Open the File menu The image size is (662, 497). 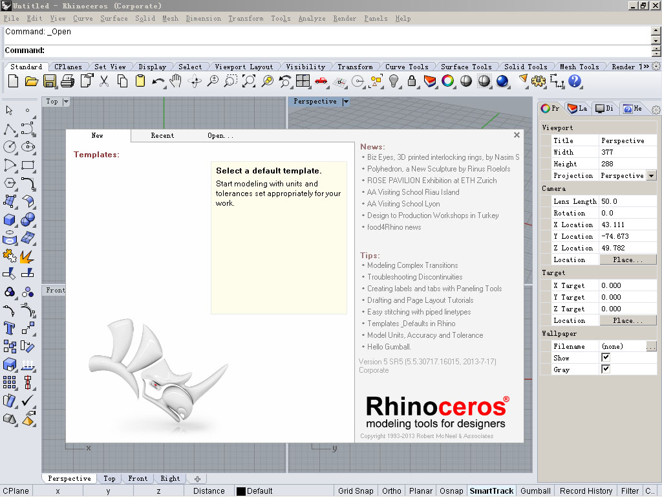12,19
